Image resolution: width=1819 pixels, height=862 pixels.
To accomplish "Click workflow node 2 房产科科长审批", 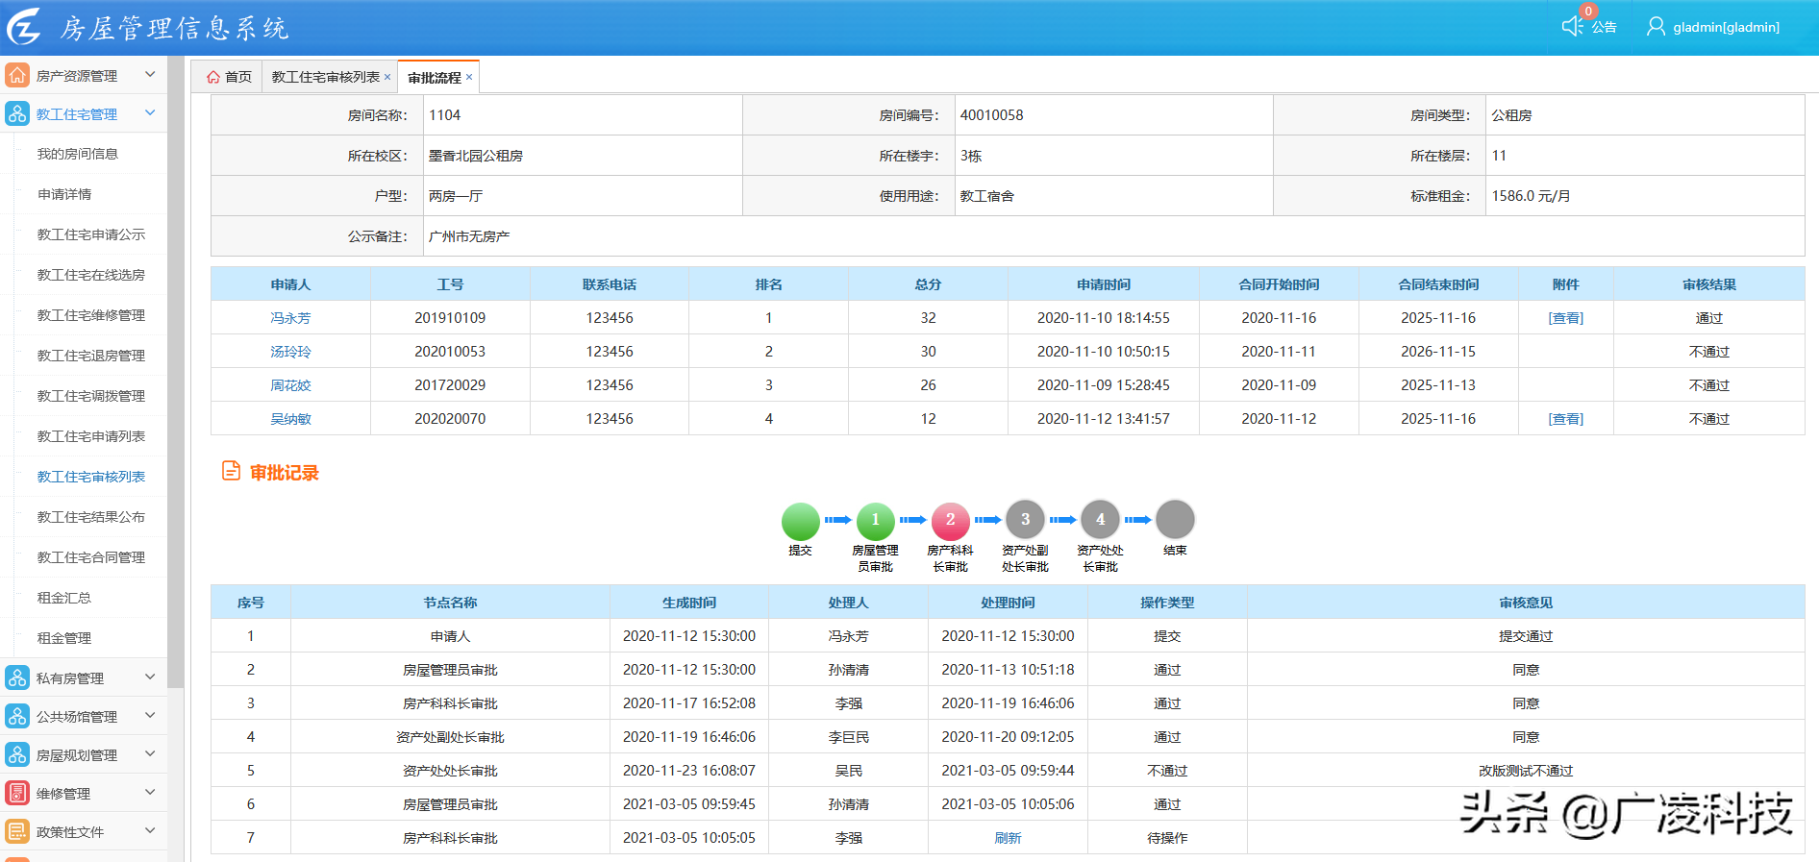I will [950, 521].
